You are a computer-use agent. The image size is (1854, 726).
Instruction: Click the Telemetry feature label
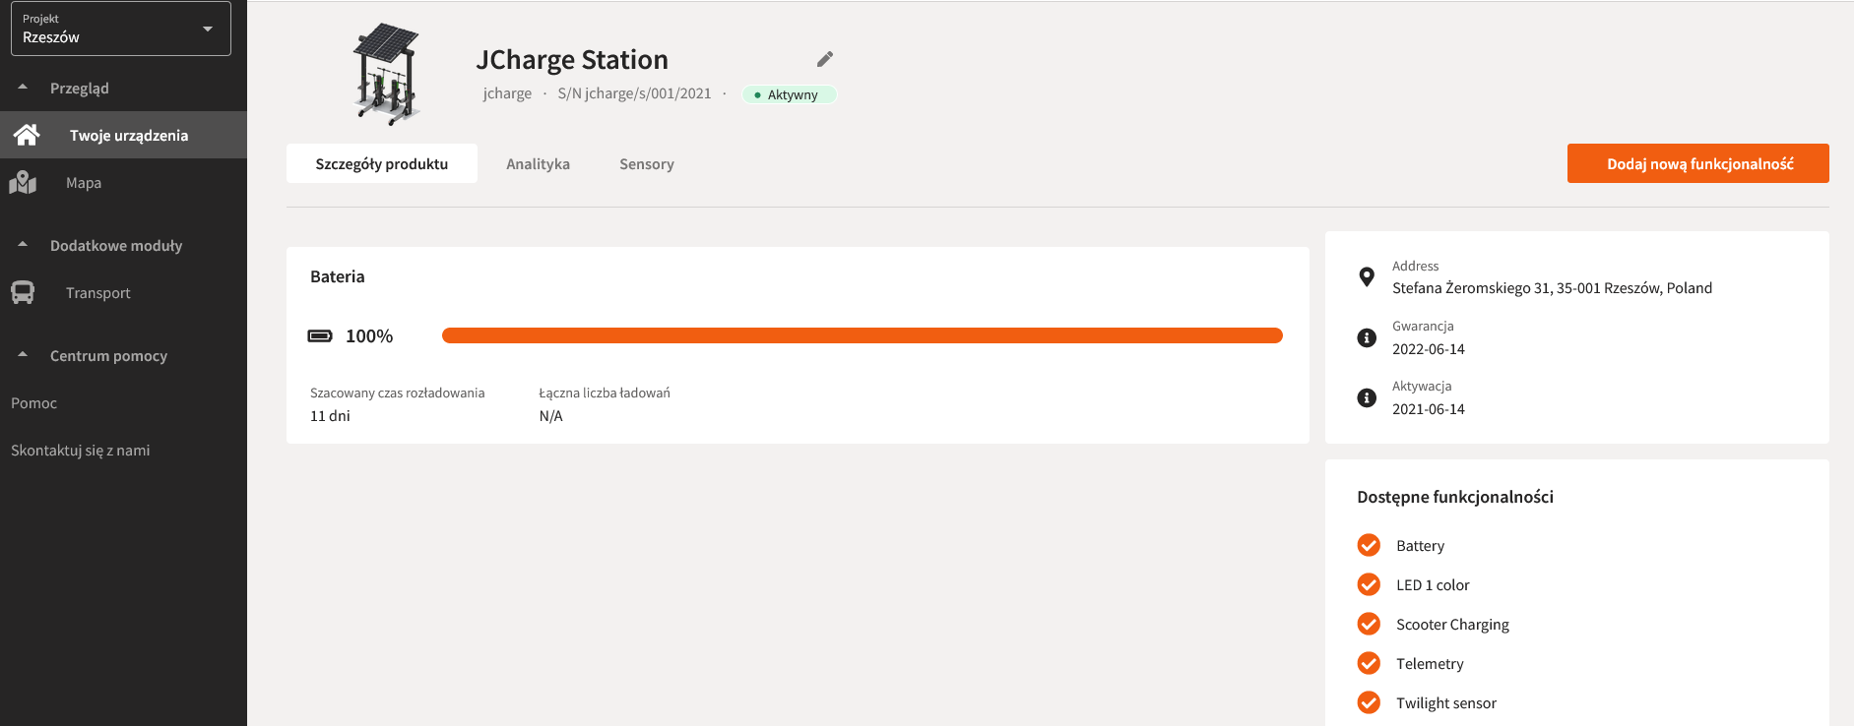click(1430, 664)
